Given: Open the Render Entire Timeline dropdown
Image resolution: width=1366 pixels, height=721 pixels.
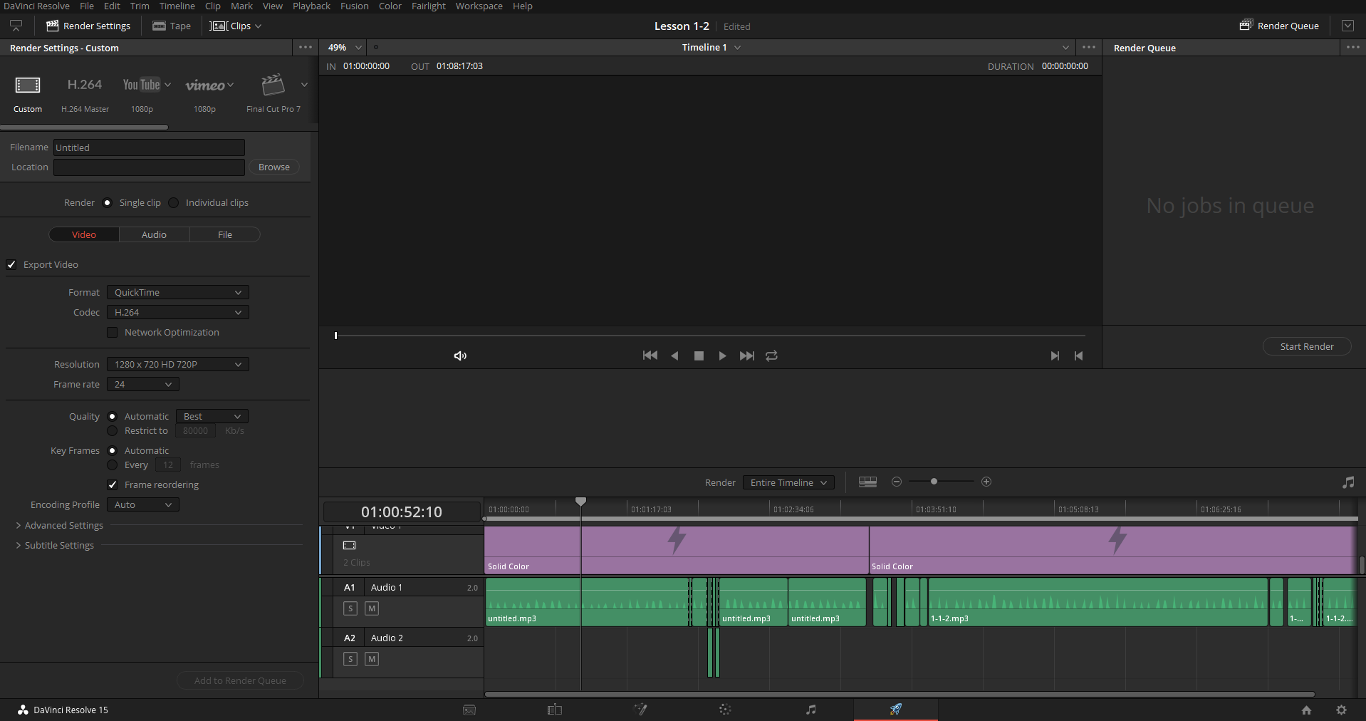Looking at the screenshot, I should tap(788, 483).
